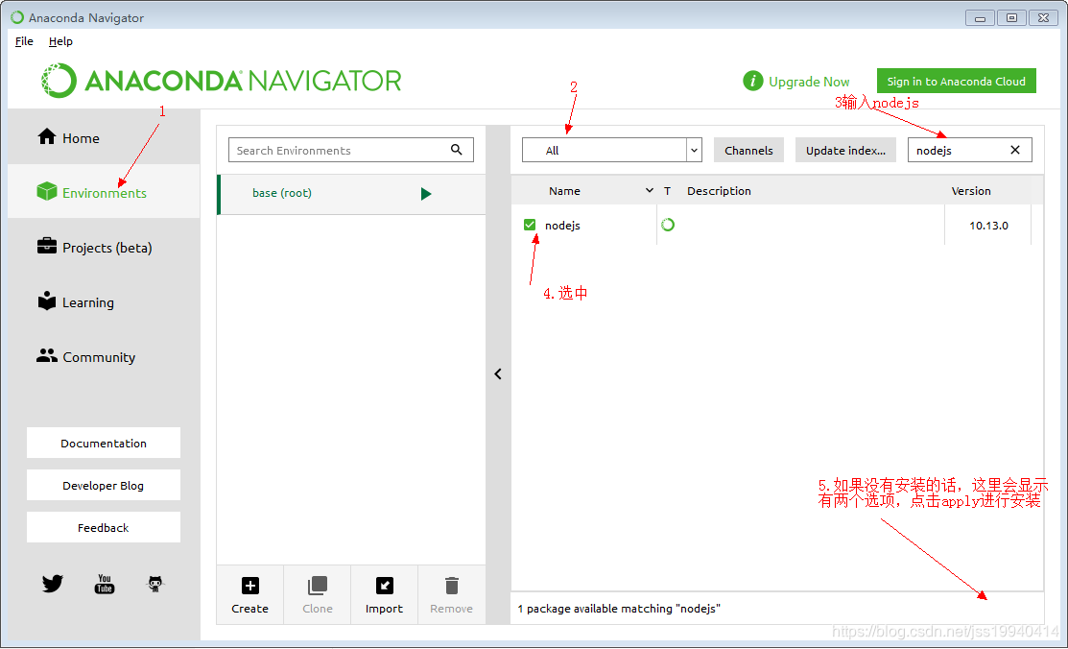Image resolution: width=1068 pixels, height=649 pixels.
Task: Open the Help menu
Action: click(60, 41)
